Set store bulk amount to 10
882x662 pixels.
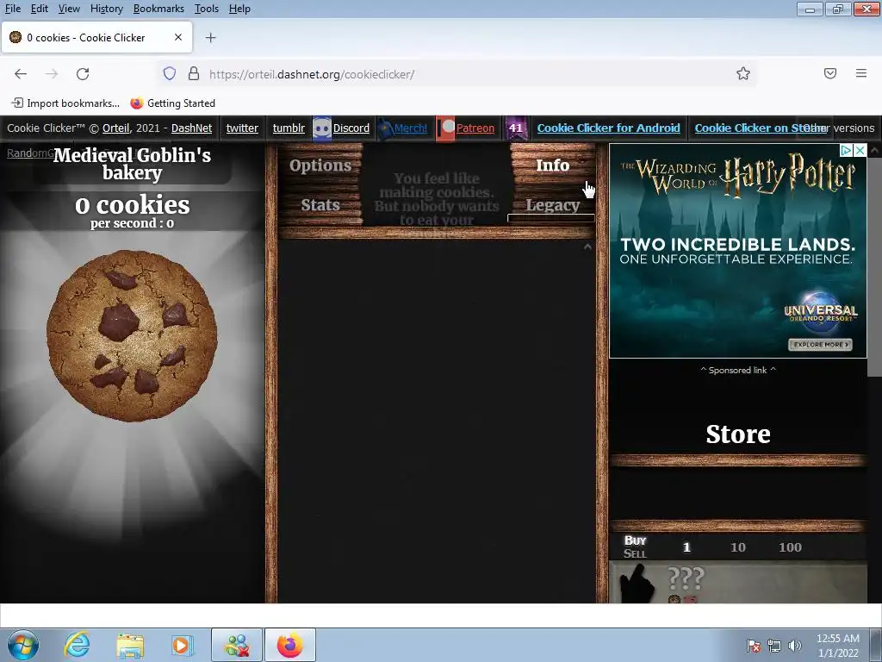coord(738,547)
